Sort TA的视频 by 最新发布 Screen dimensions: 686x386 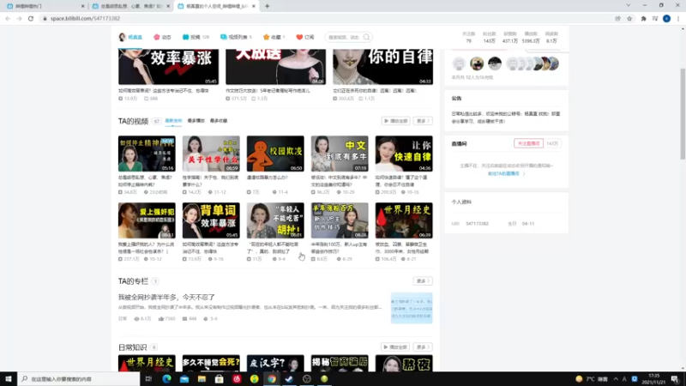click(x=173, y=121)
